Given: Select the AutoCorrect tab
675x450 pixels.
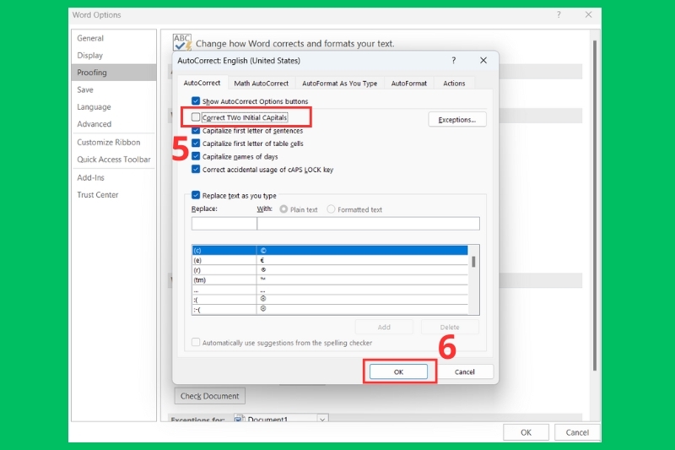Looking at the screenshot, I should [x=202, y=83].
